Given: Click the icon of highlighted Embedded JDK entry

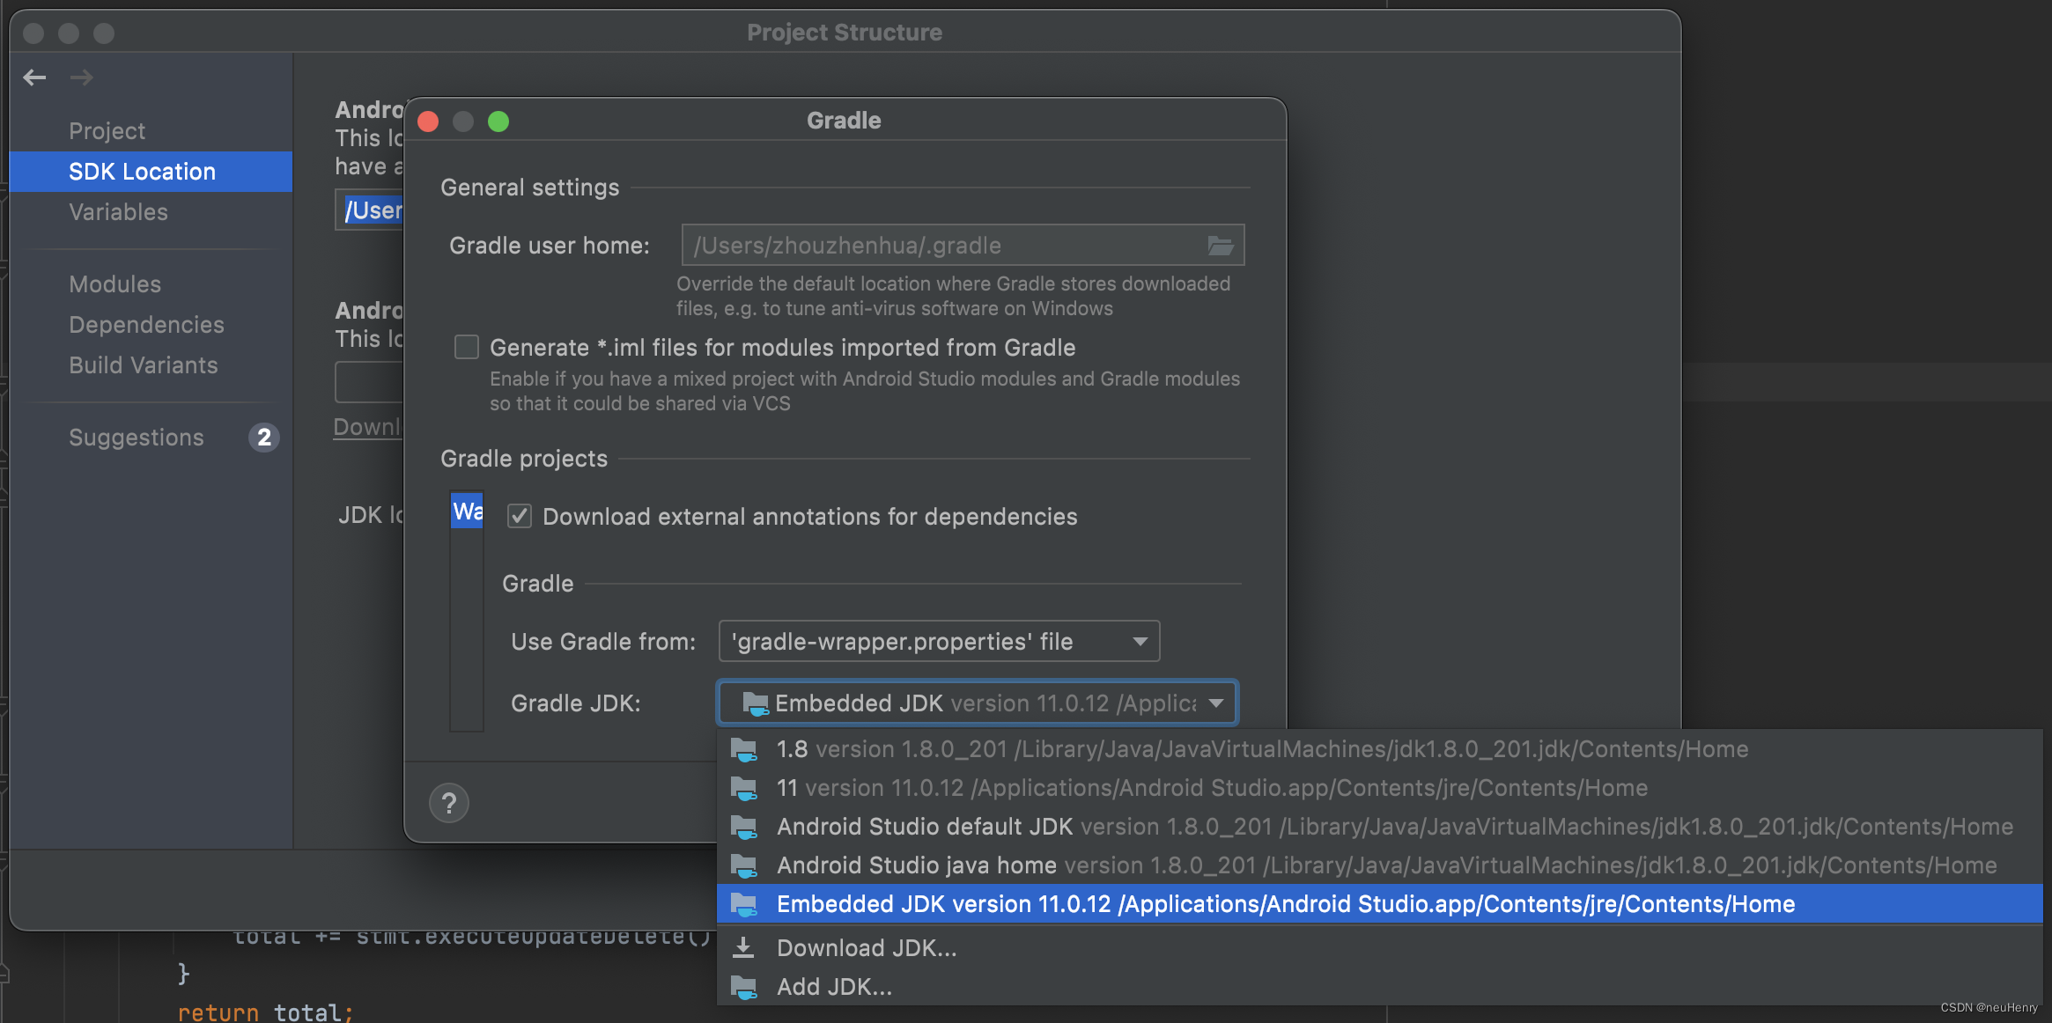Looking at the screenshot, I should 744,904.
